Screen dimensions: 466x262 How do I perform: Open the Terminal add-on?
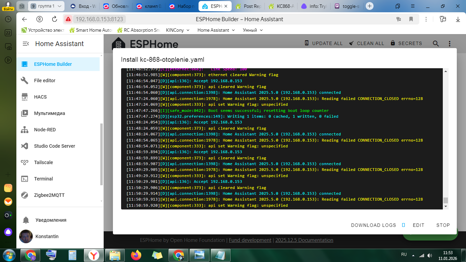(43, 179)
